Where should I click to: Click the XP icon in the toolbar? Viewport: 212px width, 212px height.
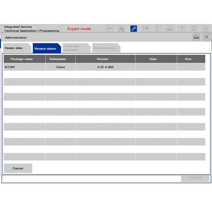click(x=110, y=29)
